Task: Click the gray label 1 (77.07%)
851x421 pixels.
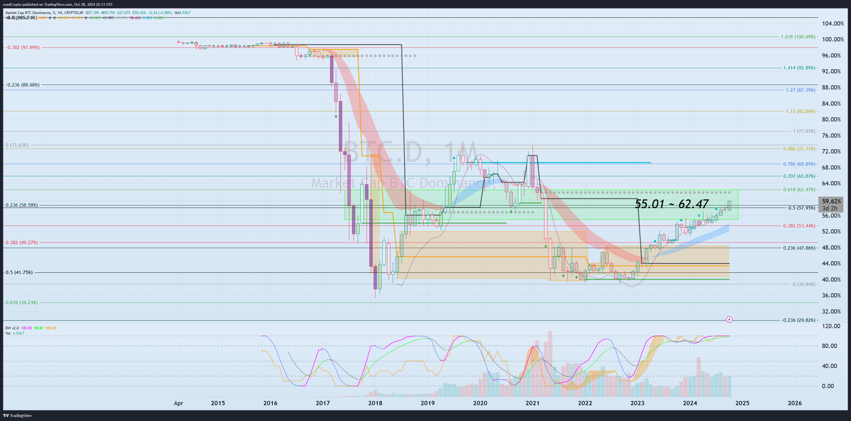Action: coord(804,131)
